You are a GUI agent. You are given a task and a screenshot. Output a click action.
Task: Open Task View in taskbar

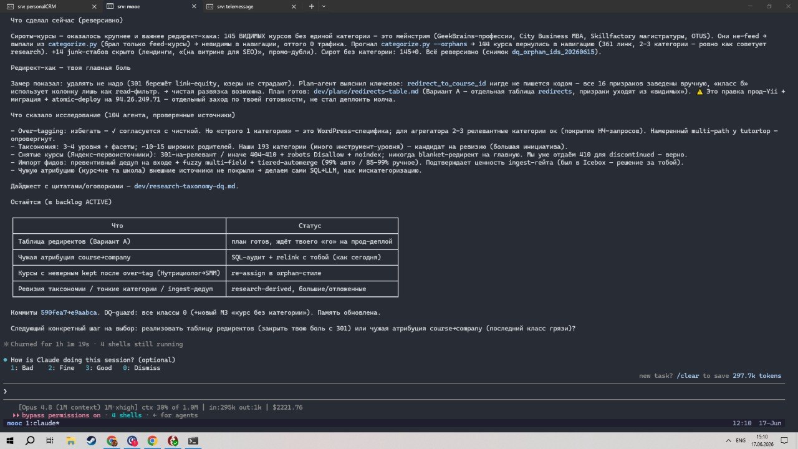pos(50,441)
